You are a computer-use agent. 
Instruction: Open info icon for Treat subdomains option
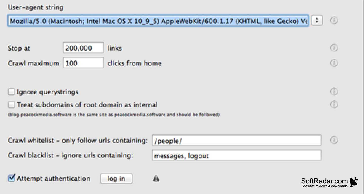[334, 104]
